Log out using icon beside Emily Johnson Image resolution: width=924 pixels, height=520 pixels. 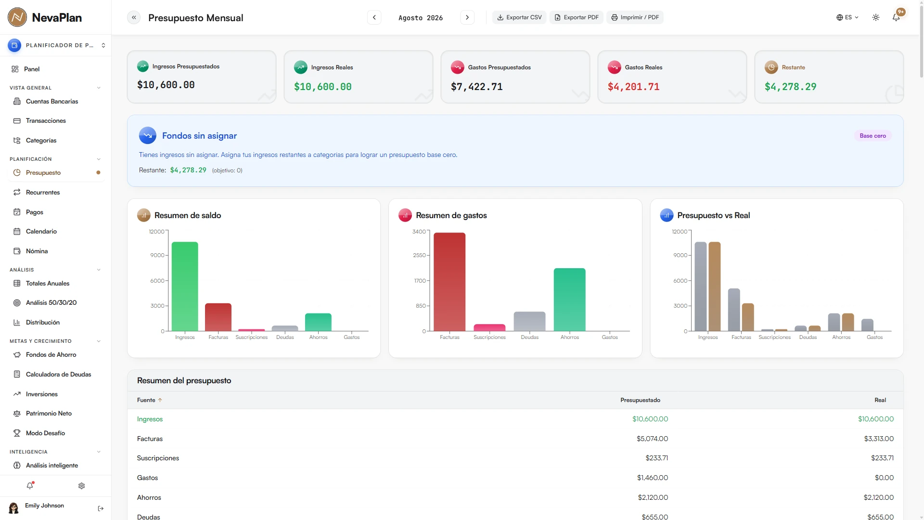click(101, 508)
